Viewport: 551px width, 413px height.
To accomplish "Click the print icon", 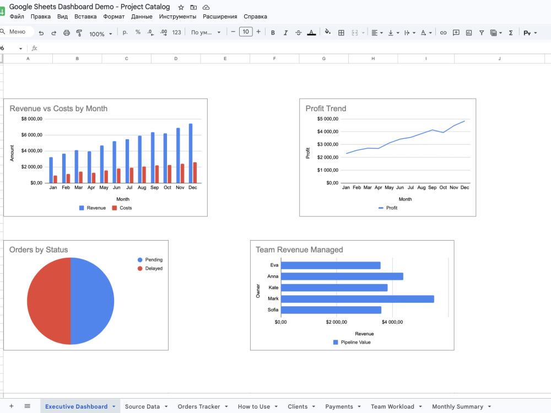I will (67, 32).
